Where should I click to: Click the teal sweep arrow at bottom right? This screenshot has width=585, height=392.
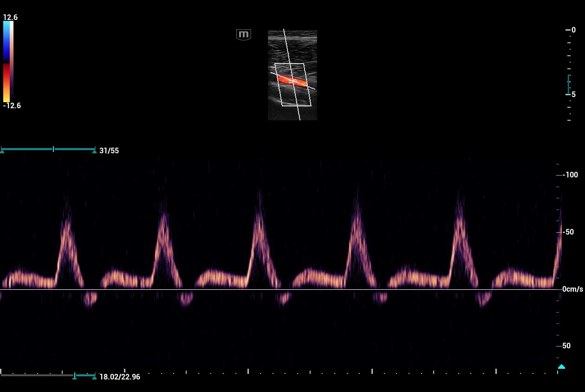[561, 367]
